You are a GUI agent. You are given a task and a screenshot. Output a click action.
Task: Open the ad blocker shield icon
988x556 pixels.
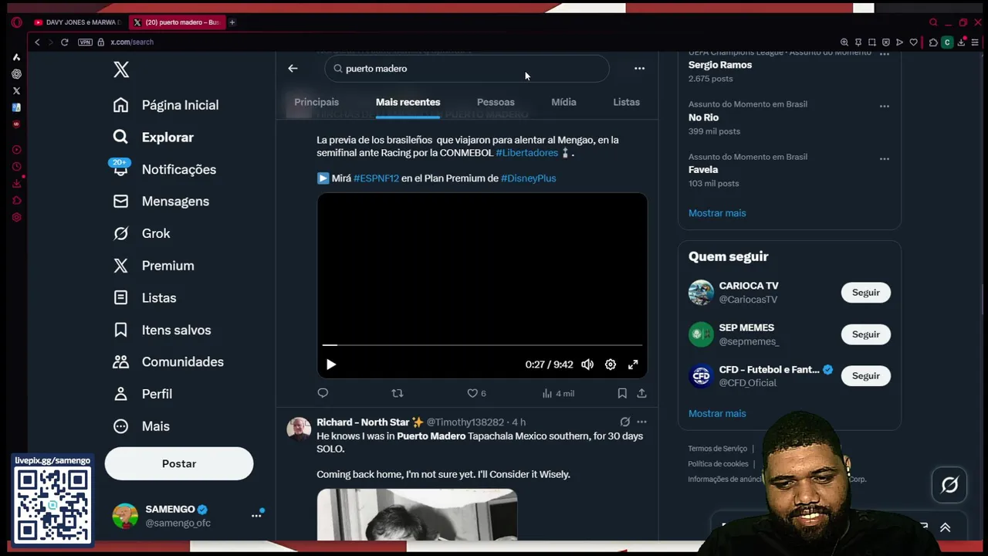pyautogui.click(x=886, y=42)
